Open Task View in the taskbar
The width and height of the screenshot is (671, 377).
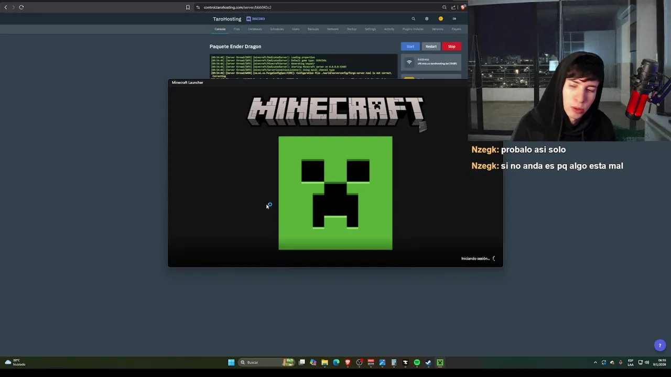pos(302,362)
